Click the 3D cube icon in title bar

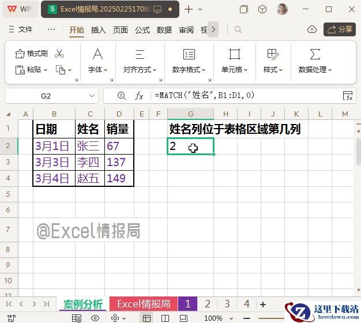coord(262,9)
